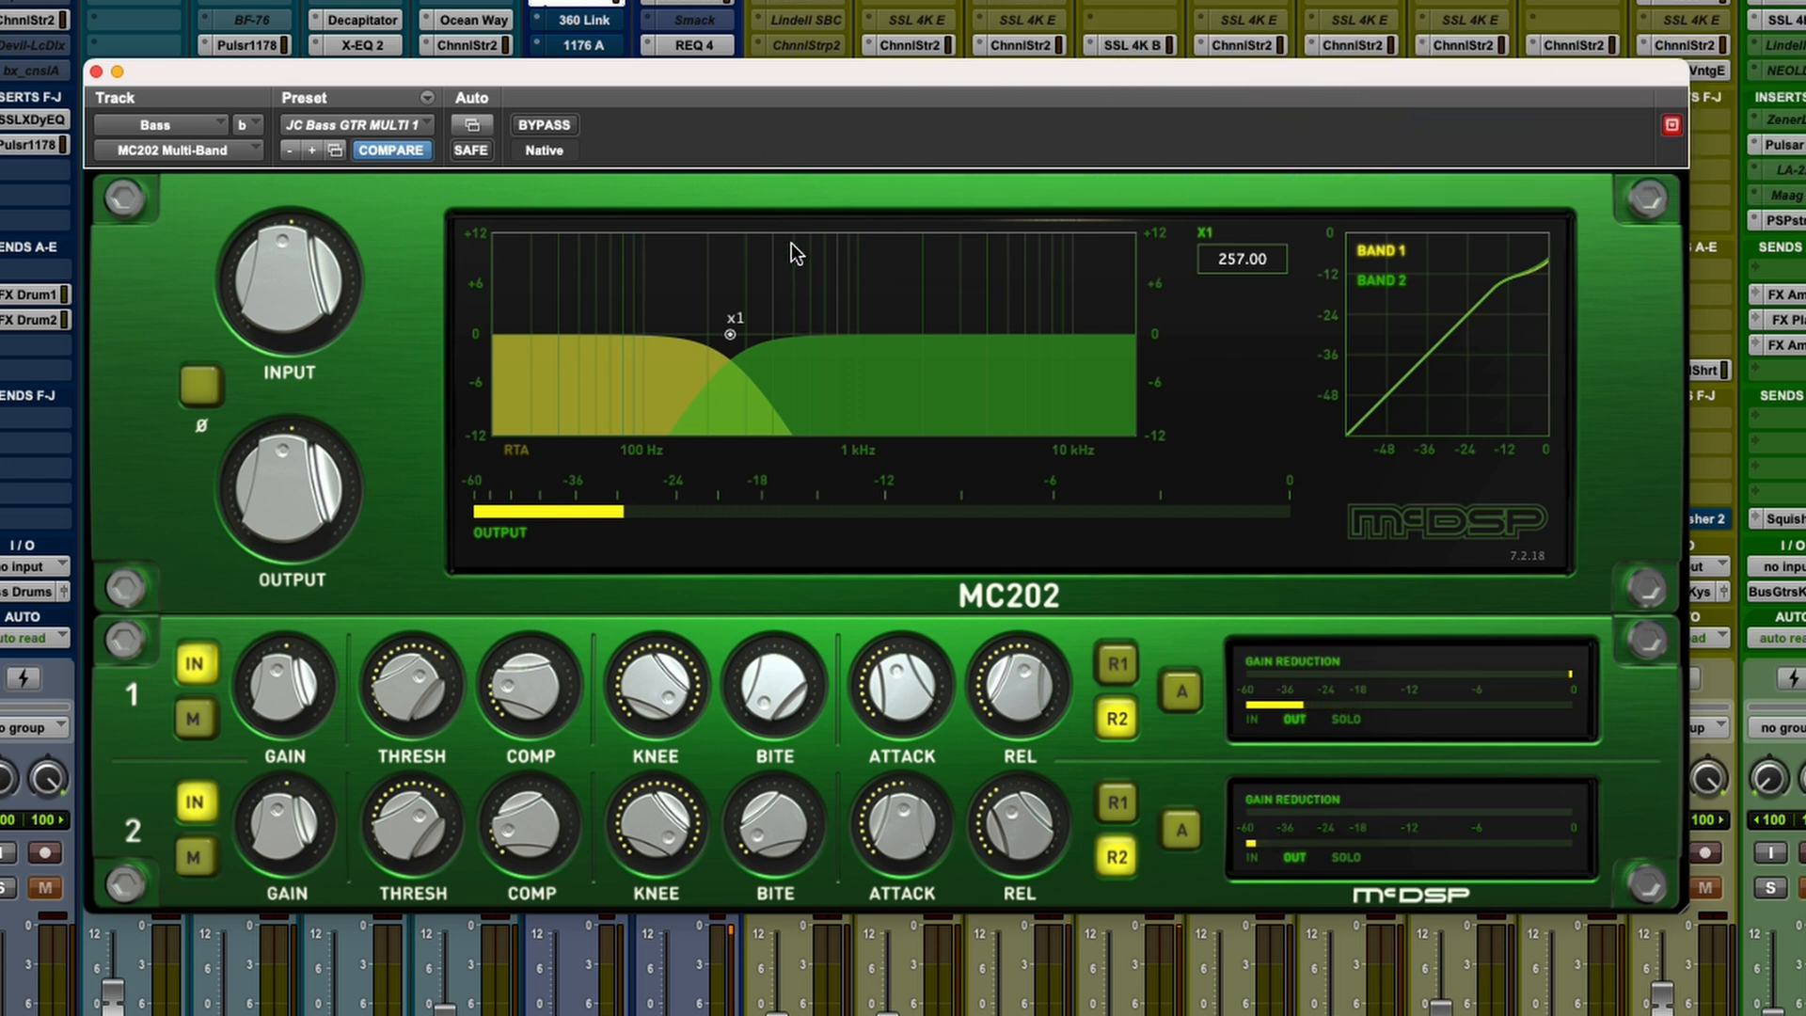
Task: Click band 2 REL knob
Action: [1019, 825]
